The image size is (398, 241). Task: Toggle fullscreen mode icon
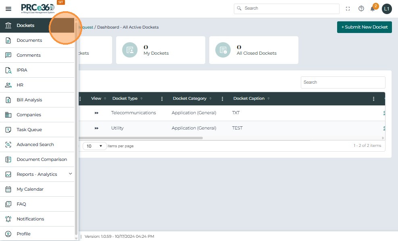[348, 8]
